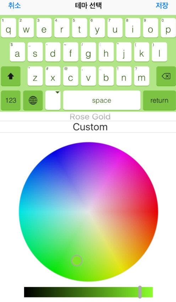The image size is (176, 302).
Task: Tap the blank key with down triangle
Action: [x=53, y=100]
